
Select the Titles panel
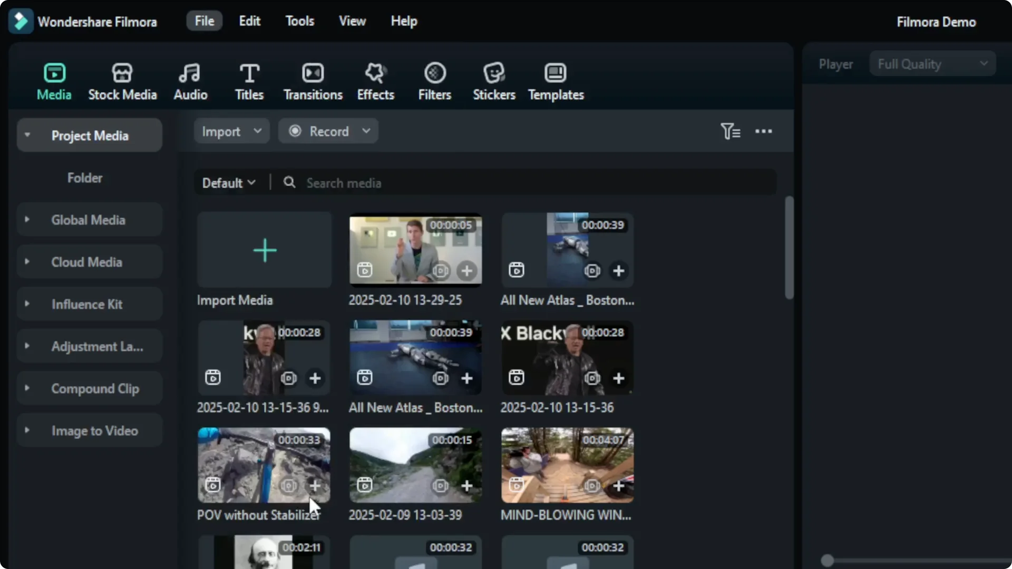point(249,80)
